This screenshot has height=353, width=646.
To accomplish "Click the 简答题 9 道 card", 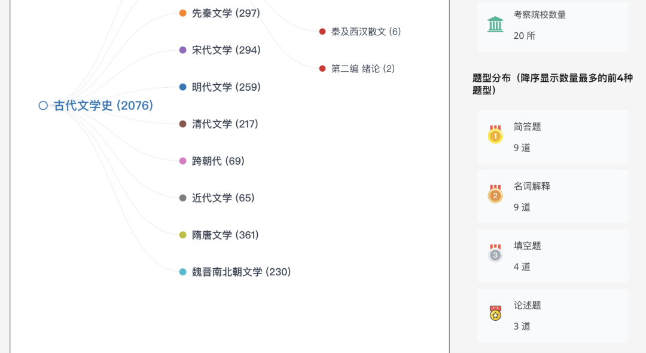I will coord(553,137).
